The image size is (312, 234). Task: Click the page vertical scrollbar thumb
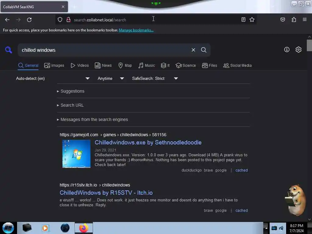click(309, 45)
